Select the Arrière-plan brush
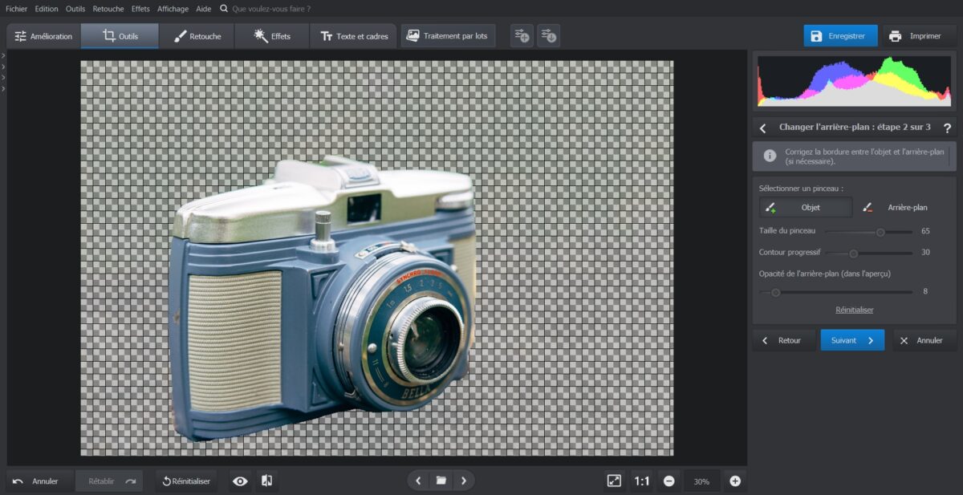Viewport: 963px width, 495px height. pos(896,208)
